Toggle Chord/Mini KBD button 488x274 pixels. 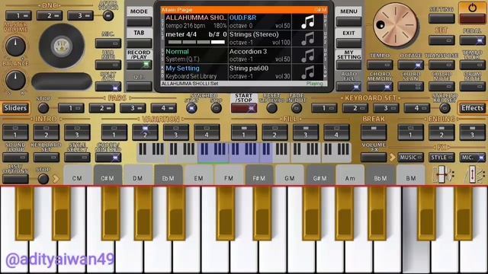(x=108, y=158)
